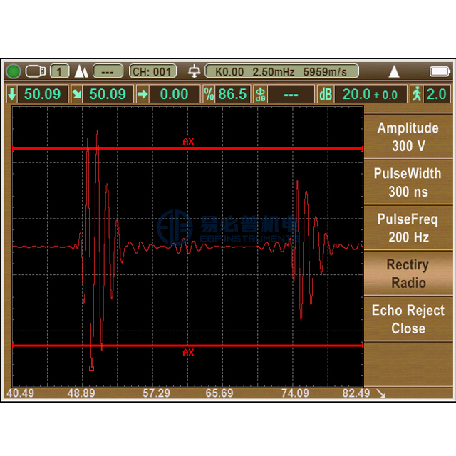Image resolution: width=456 pixels, height=456 pixels.
Task: Click the gain value 20.0 + 0.0
Action: [x=370, y=94]
